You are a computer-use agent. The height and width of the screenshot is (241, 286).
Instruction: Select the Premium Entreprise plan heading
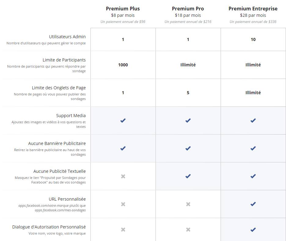[253, 9]
